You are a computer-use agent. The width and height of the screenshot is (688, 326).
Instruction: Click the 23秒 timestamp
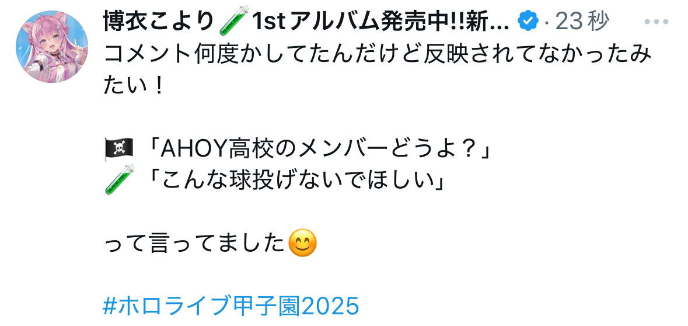582,21
